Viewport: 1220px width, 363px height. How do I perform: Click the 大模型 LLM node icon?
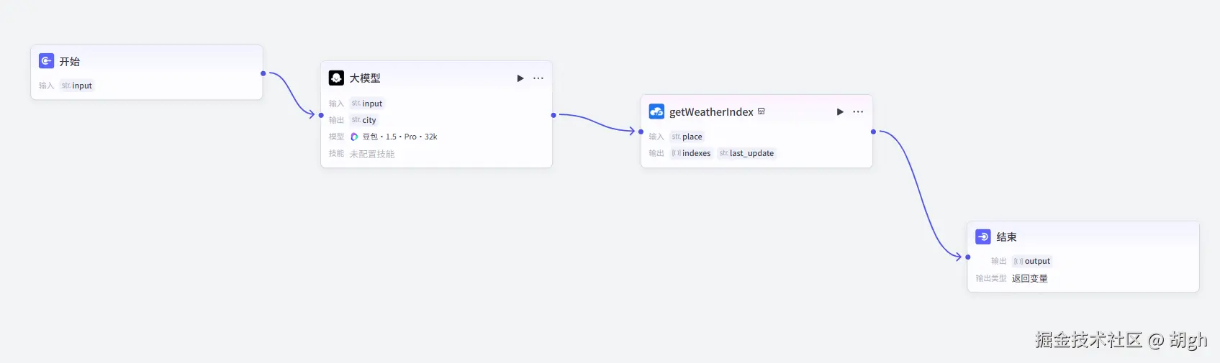click(336, 78)
